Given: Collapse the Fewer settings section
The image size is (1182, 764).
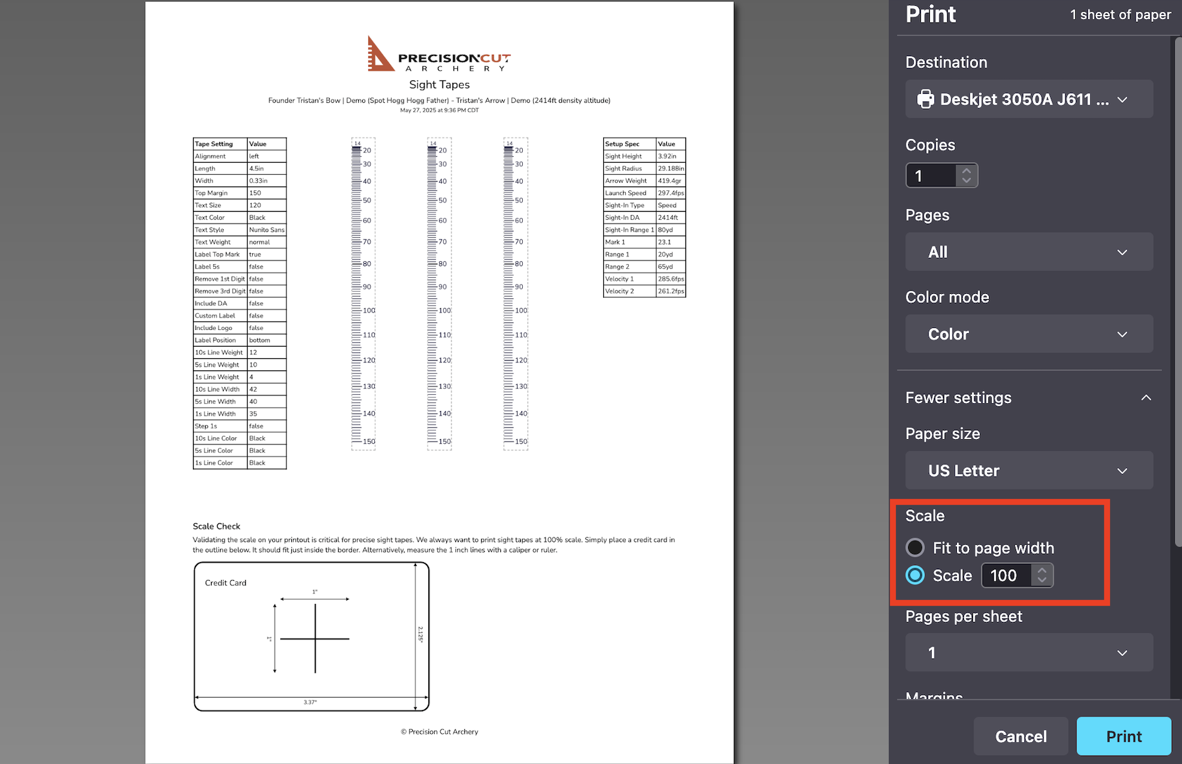Looking at the screenshot, I should click(1145, 398).
